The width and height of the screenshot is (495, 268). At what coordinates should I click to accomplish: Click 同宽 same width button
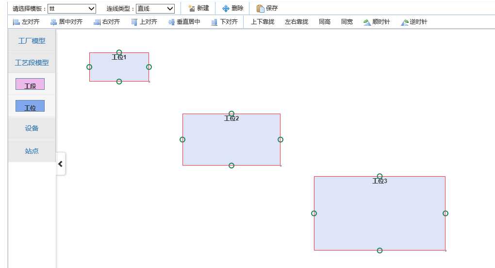click(x=347, y=22)
